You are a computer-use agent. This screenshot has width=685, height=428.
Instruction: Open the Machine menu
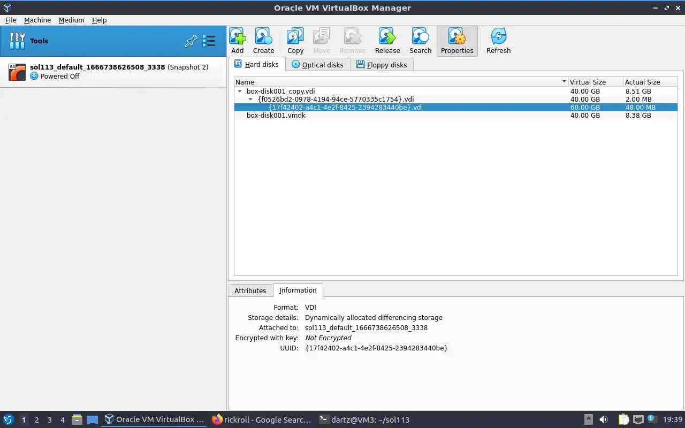(x=37, y=20)
